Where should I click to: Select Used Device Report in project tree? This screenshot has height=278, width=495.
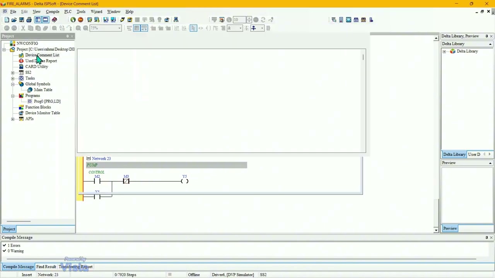click(x=41, y=61)
